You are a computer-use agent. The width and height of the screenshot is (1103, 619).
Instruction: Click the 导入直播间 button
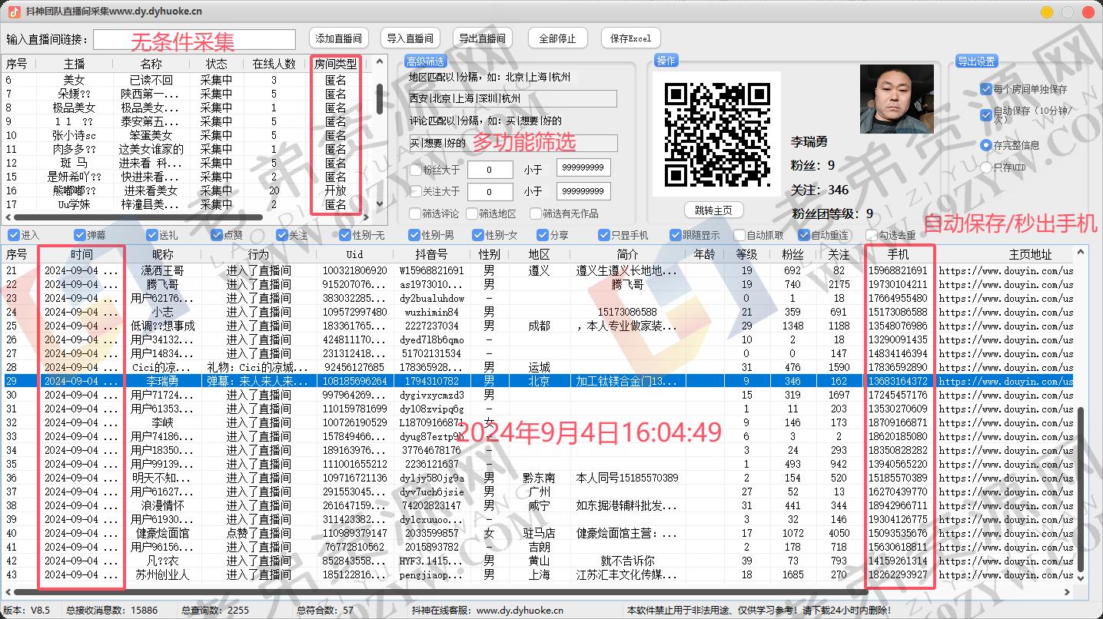point(411,38)
